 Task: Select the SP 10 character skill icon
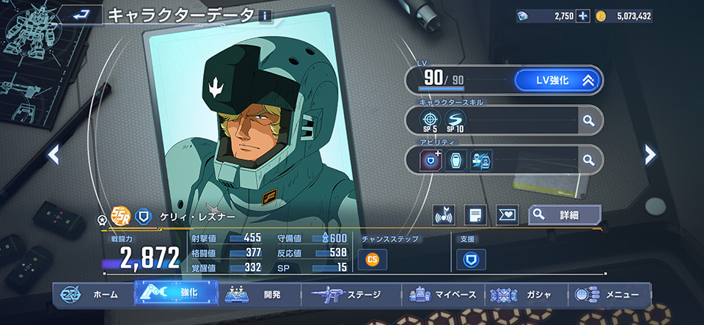[455, 120]
